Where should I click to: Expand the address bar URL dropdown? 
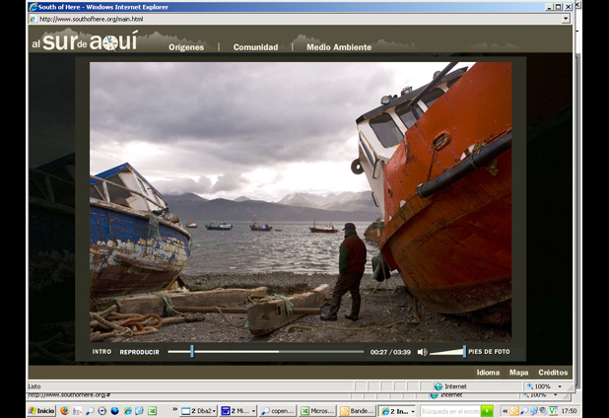pyautogui.click(x=566, y=19)
